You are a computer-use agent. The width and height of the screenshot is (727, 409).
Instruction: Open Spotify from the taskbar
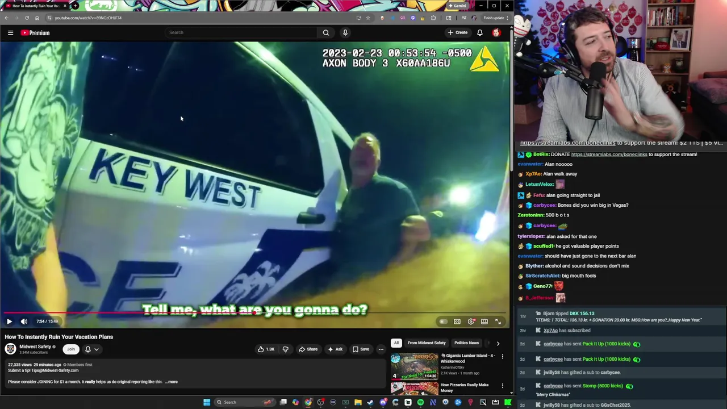coord(420,402)
